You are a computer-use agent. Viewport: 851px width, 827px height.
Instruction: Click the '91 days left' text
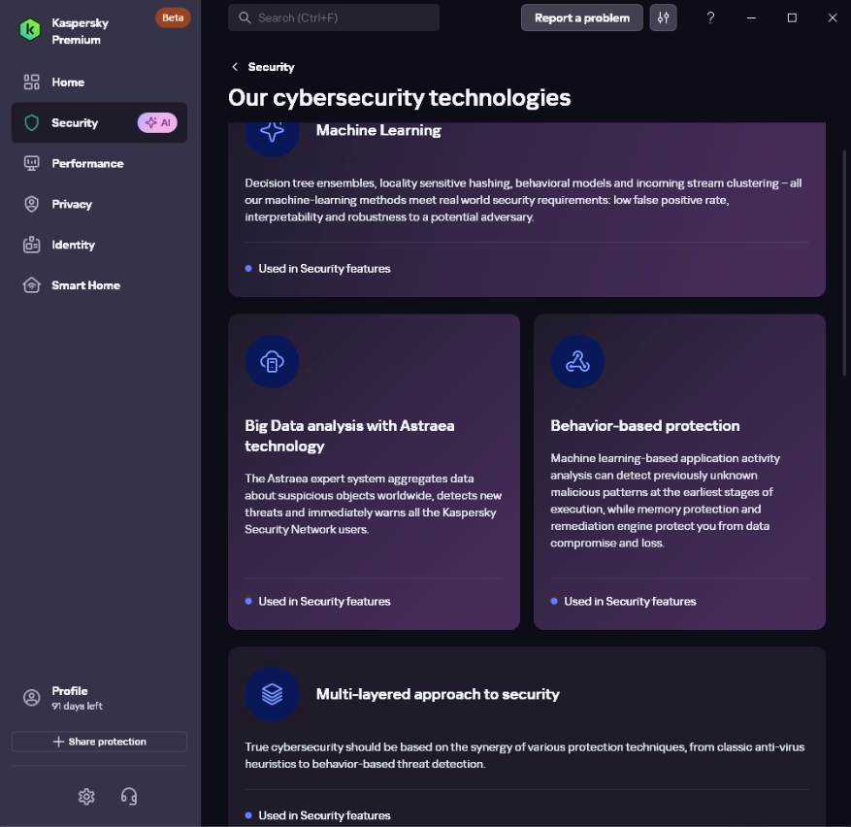pos(77,706)
